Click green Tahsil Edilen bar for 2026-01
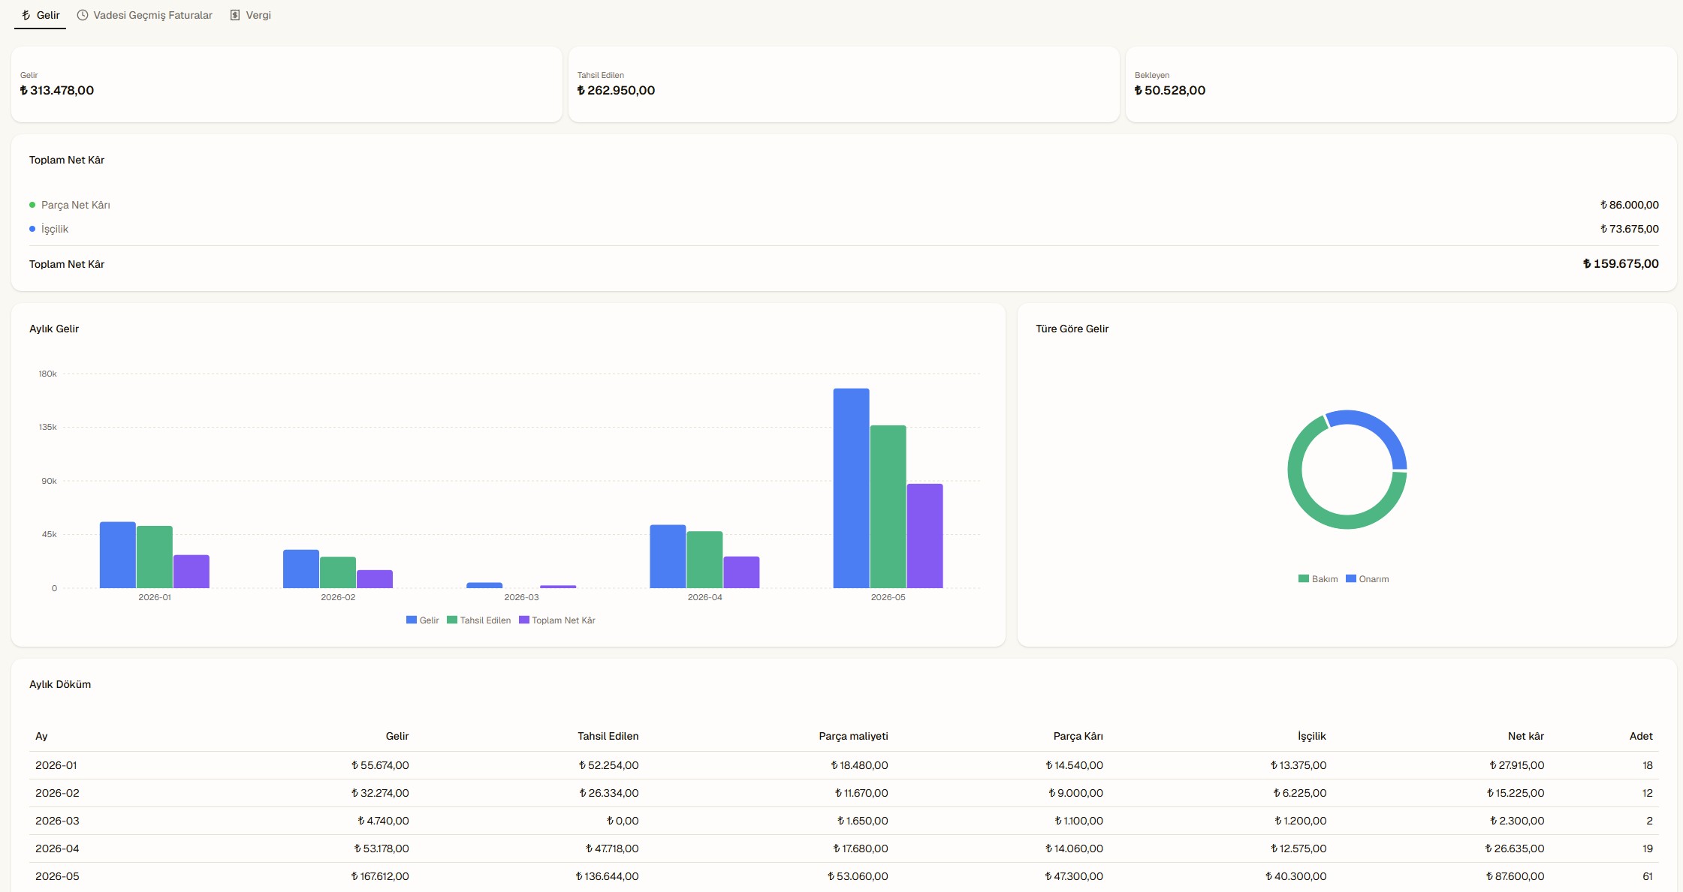 (x=155, y=557)
